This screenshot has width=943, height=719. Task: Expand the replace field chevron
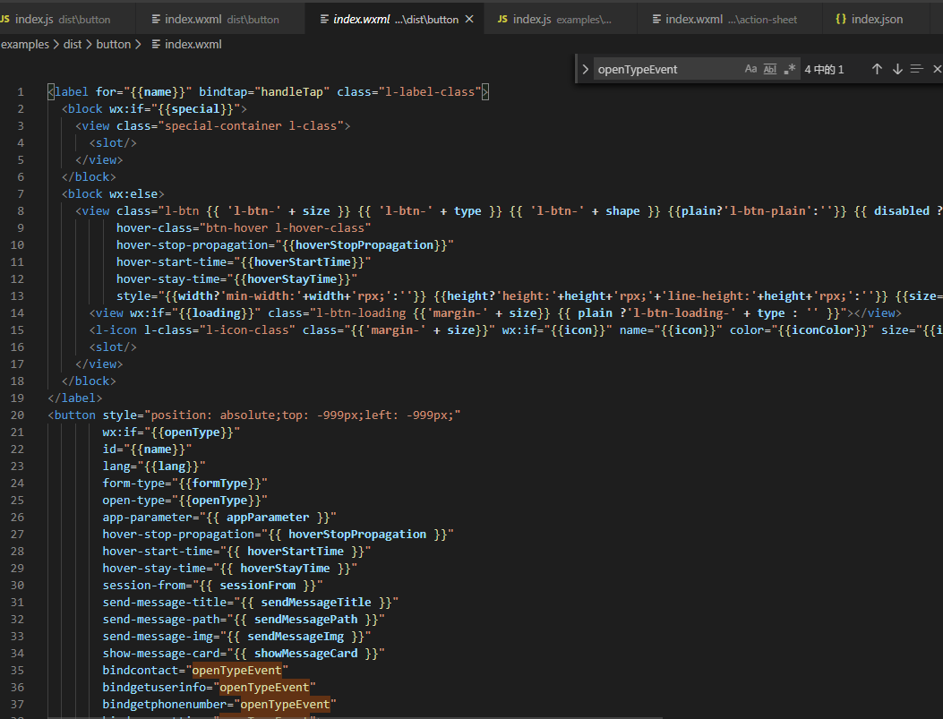coord(585,69)
